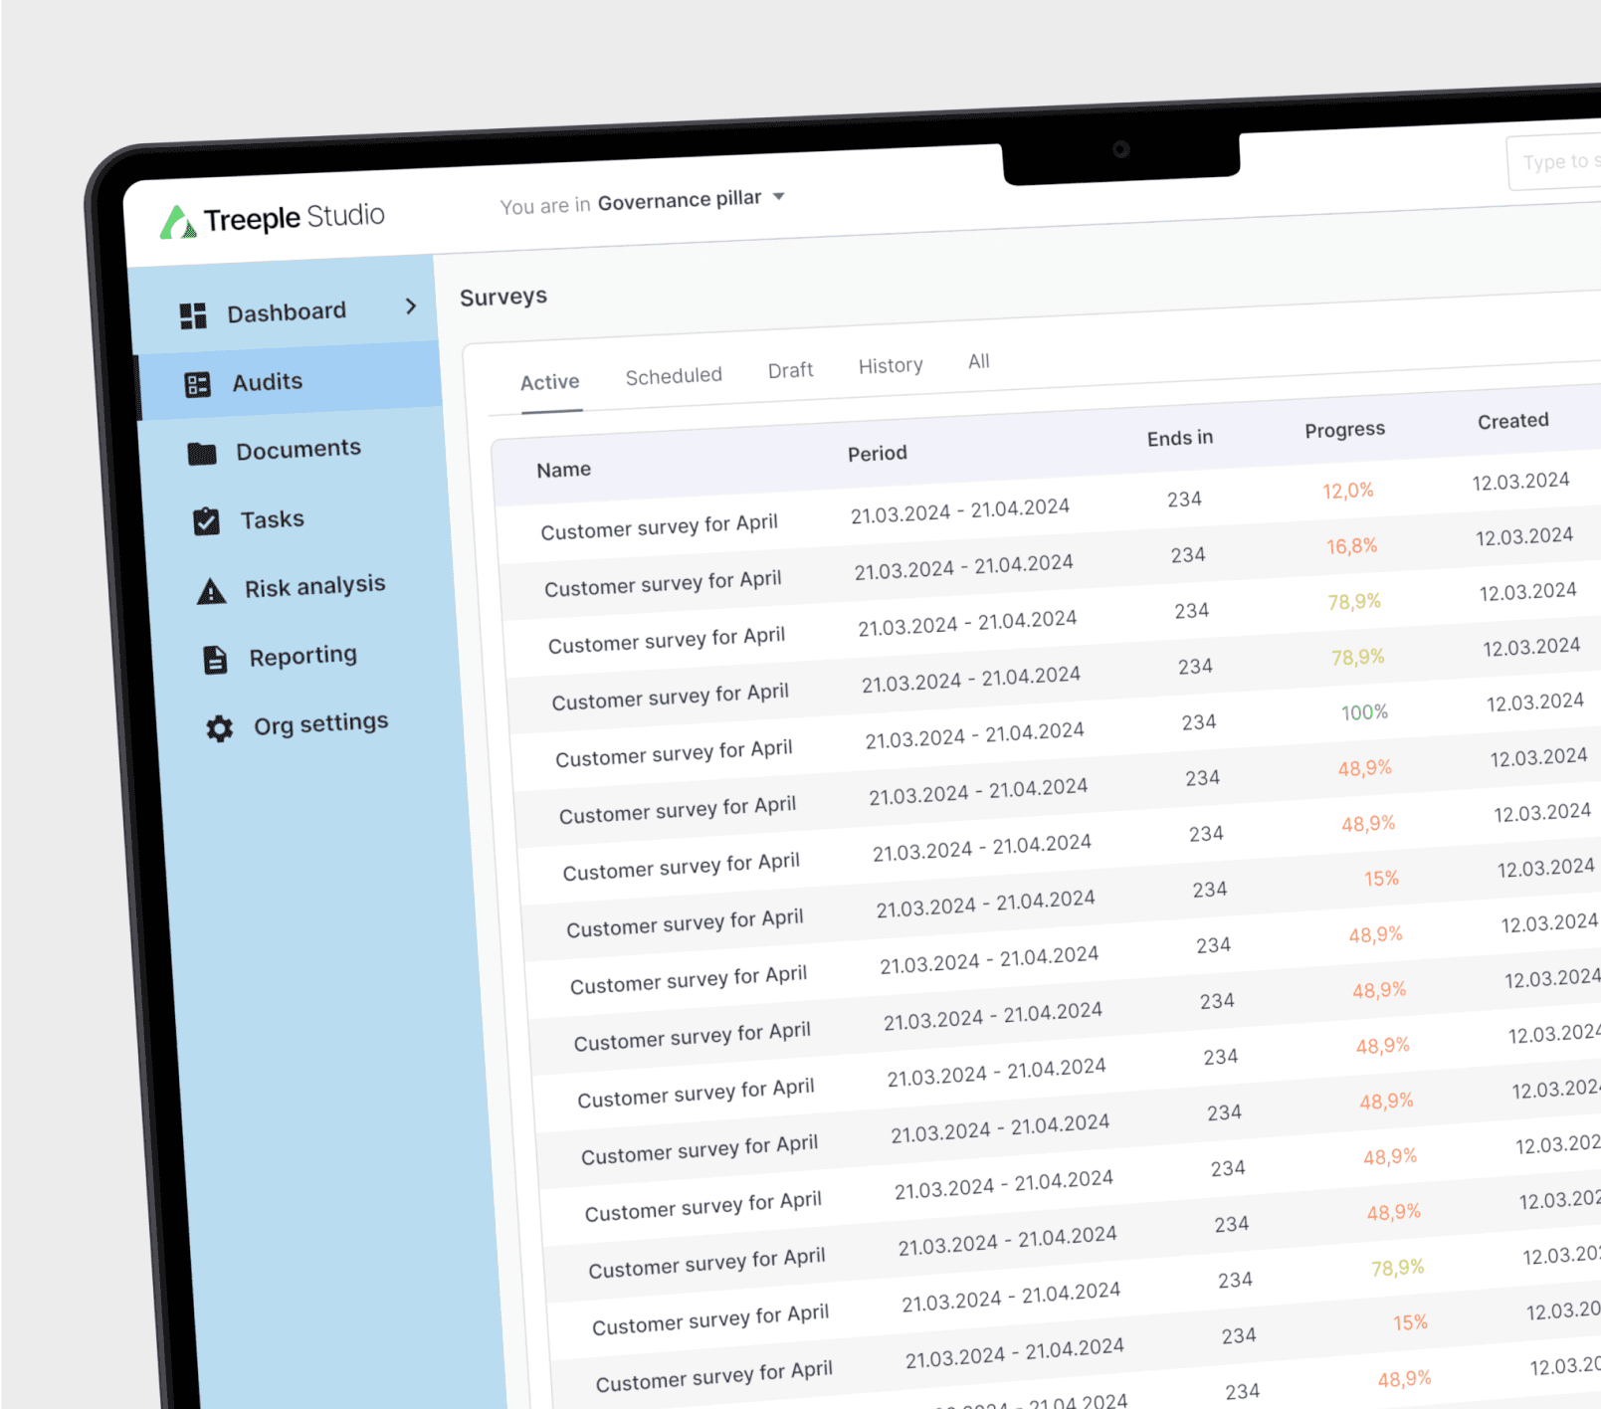Click the 100% progress value

pos(1366,711)
